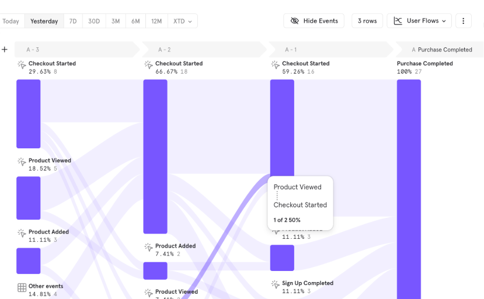Switch to the 7D range
The height and width of the screenshot is (299, 484).
(73, 21)
